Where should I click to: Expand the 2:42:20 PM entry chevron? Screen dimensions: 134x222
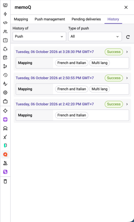click(127, 104)
